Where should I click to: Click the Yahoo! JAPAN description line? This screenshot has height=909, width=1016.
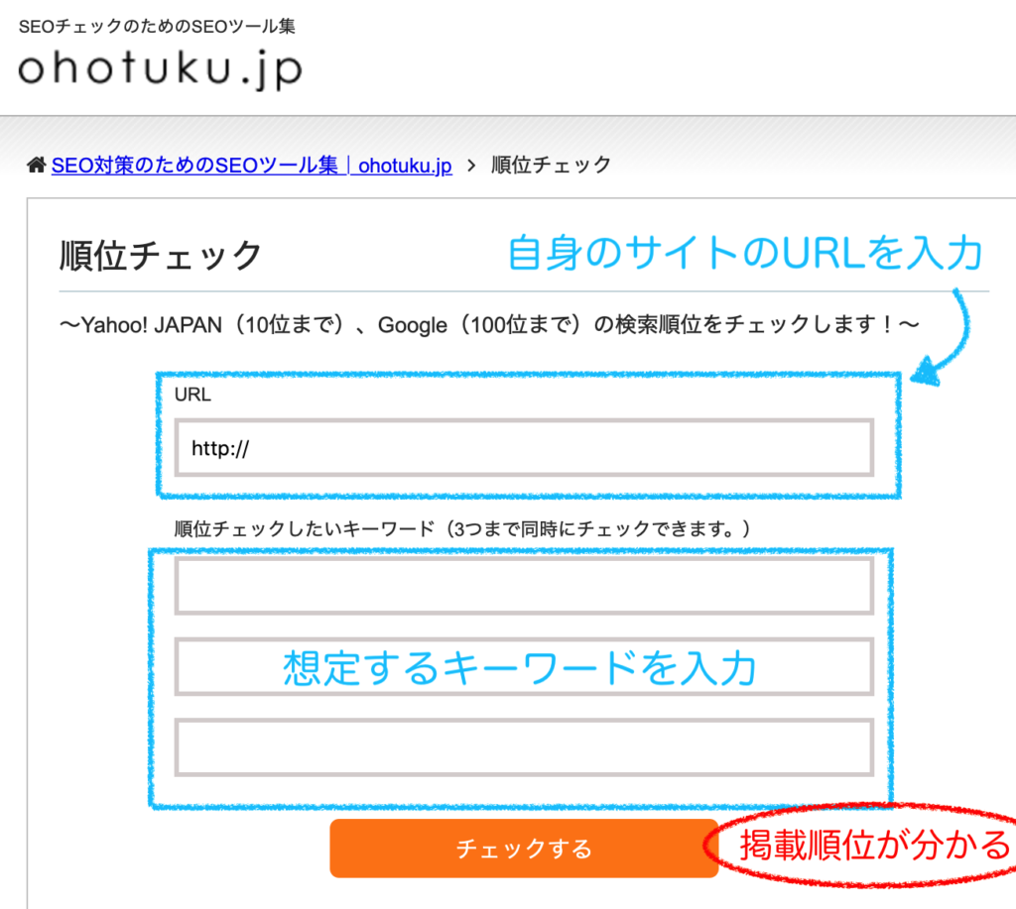coord(489,324)
